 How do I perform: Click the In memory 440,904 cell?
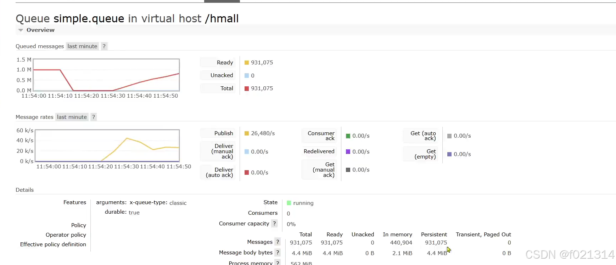pos(401,243)
